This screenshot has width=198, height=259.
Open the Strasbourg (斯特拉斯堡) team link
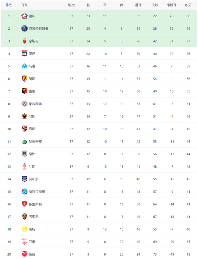point(37,191)
